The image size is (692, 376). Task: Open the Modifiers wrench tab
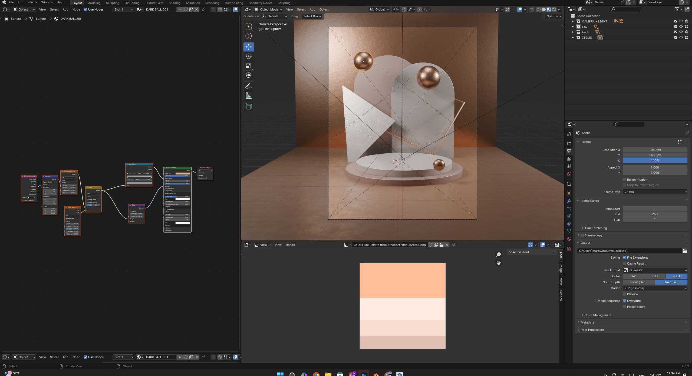coord(569,201)
